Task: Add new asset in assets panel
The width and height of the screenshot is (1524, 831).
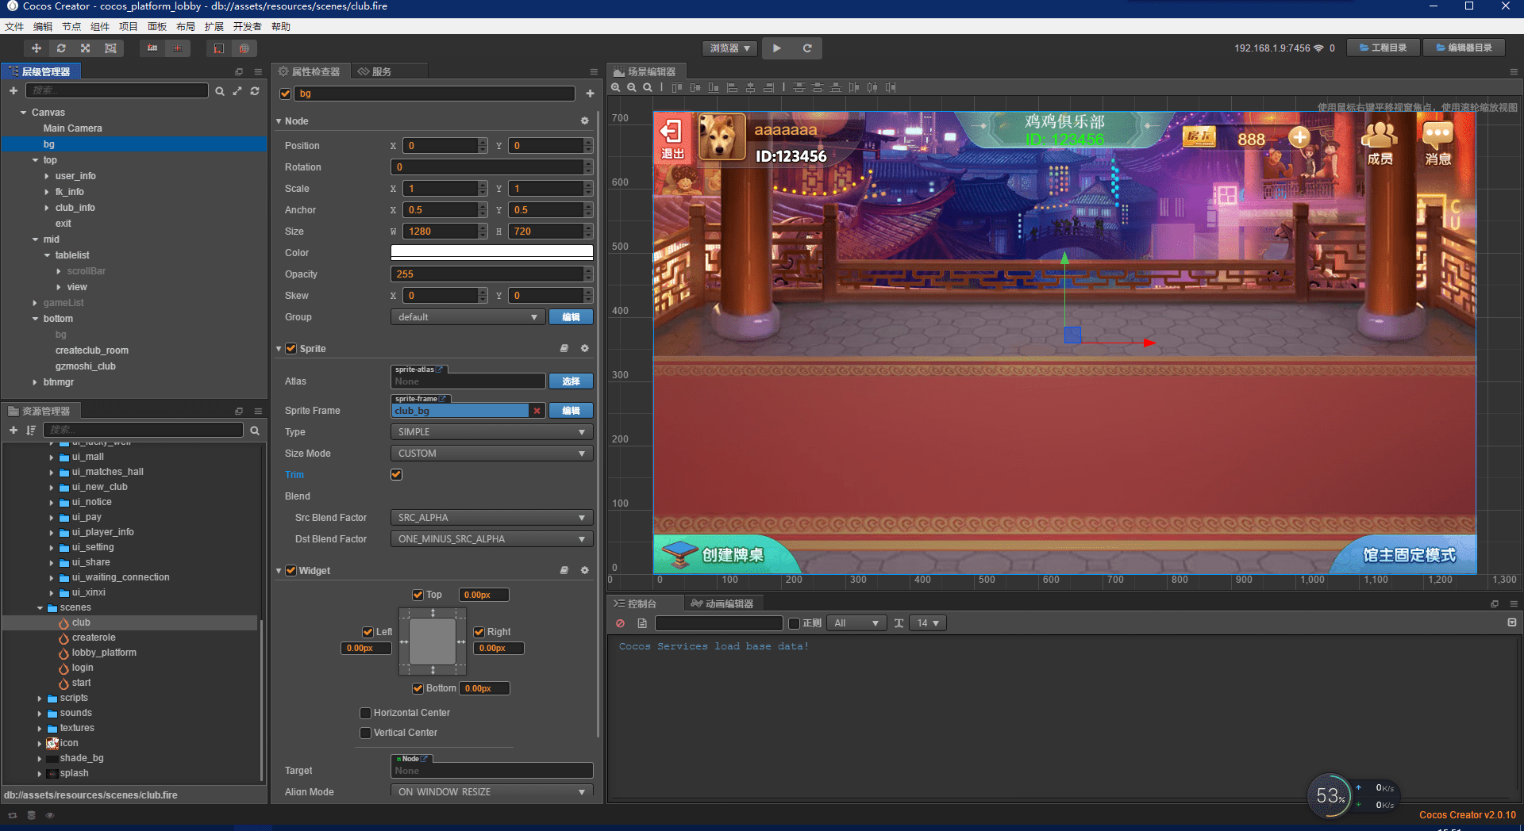Action: click(x=13, y=431)
